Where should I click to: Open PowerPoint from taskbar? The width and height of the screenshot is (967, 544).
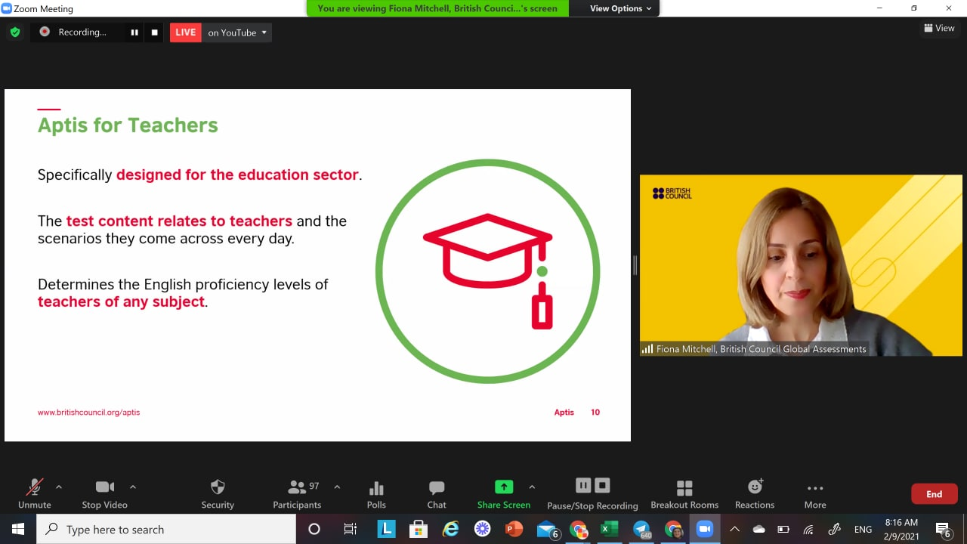click(x=514, y=529)
